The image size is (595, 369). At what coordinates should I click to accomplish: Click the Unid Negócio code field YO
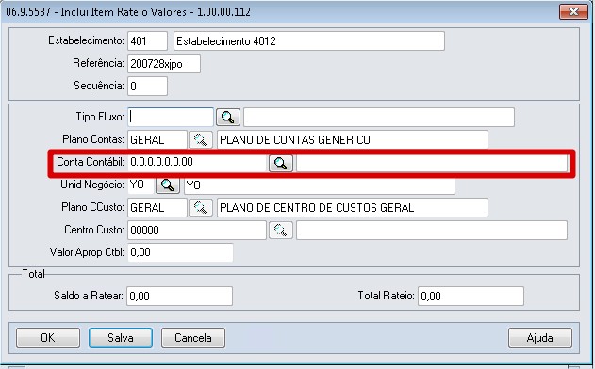[140, 184]
